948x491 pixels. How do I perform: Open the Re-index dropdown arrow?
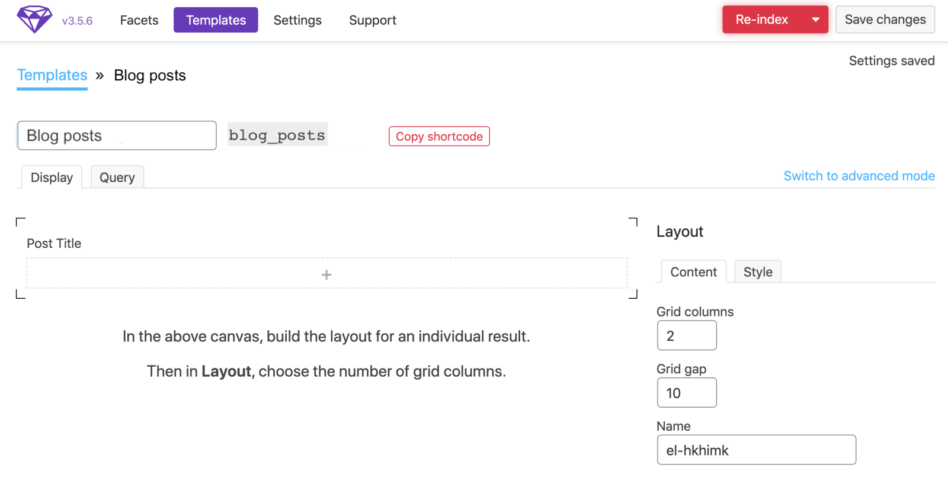[816, 20]
